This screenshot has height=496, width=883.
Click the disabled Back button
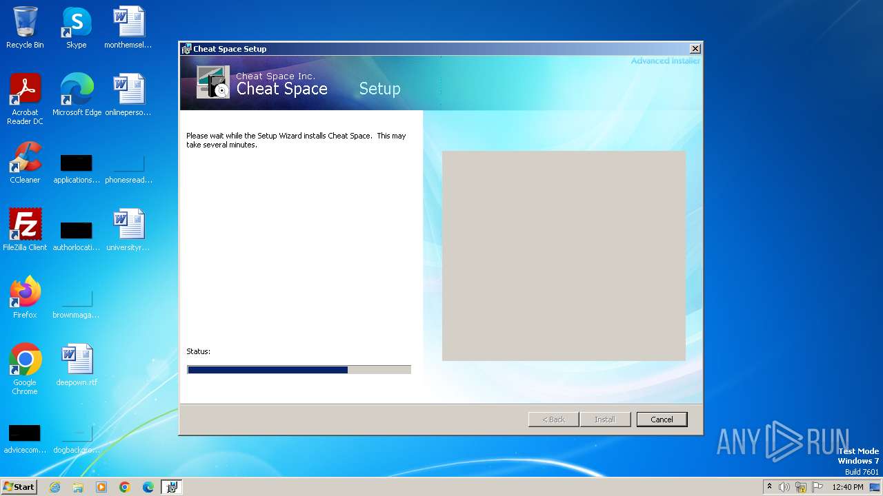tap(553, 419)
